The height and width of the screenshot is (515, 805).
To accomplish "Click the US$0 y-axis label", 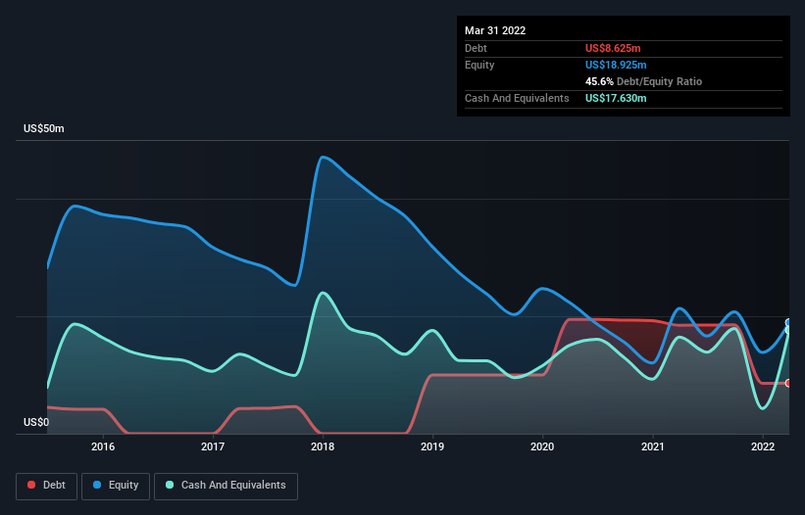I will click(36, 422).
